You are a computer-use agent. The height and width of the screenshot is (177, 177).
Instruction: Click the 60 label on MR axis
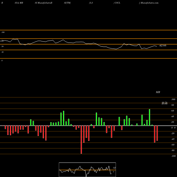[172, 111]
